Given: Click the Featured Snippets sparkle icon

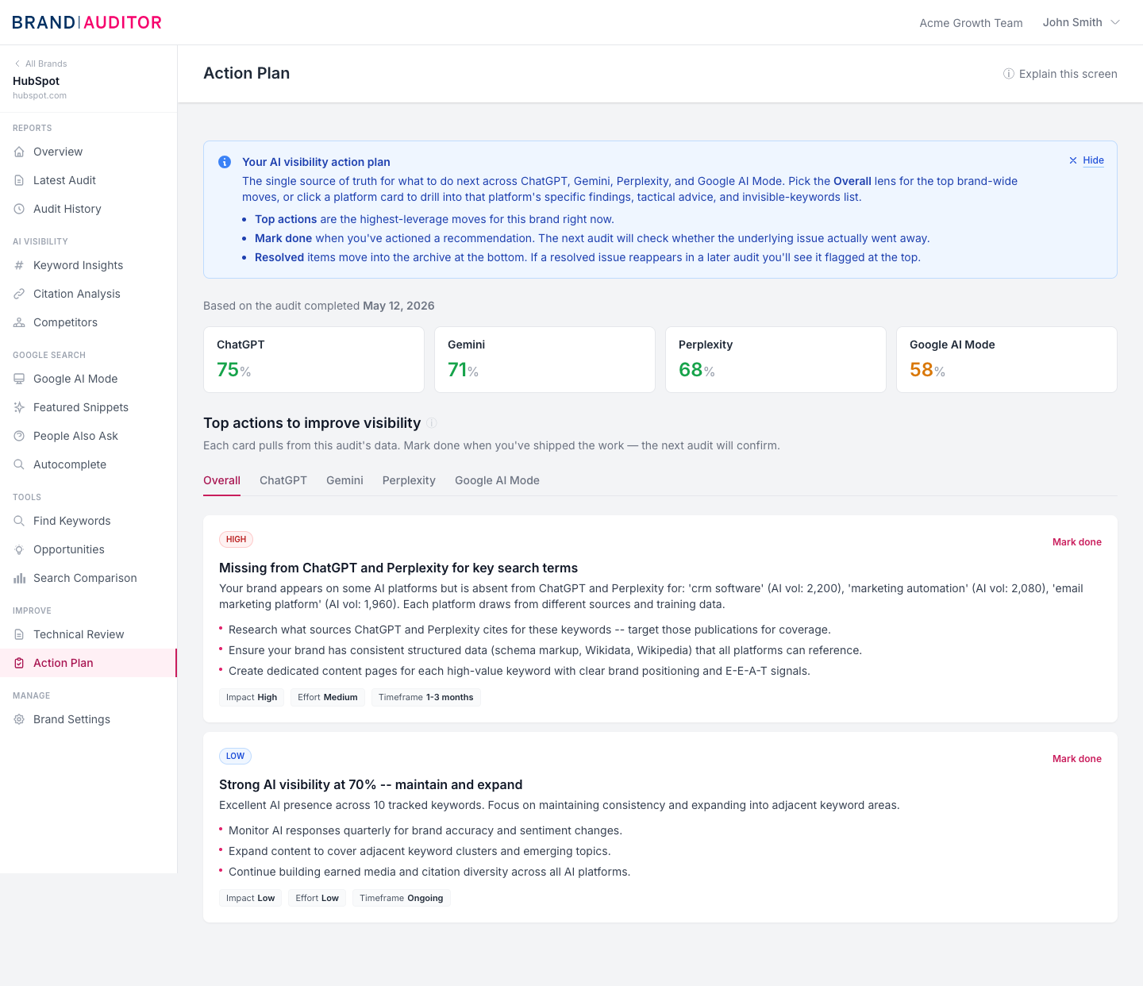Looking at the screenshot, I should click(x=19, y=407).
